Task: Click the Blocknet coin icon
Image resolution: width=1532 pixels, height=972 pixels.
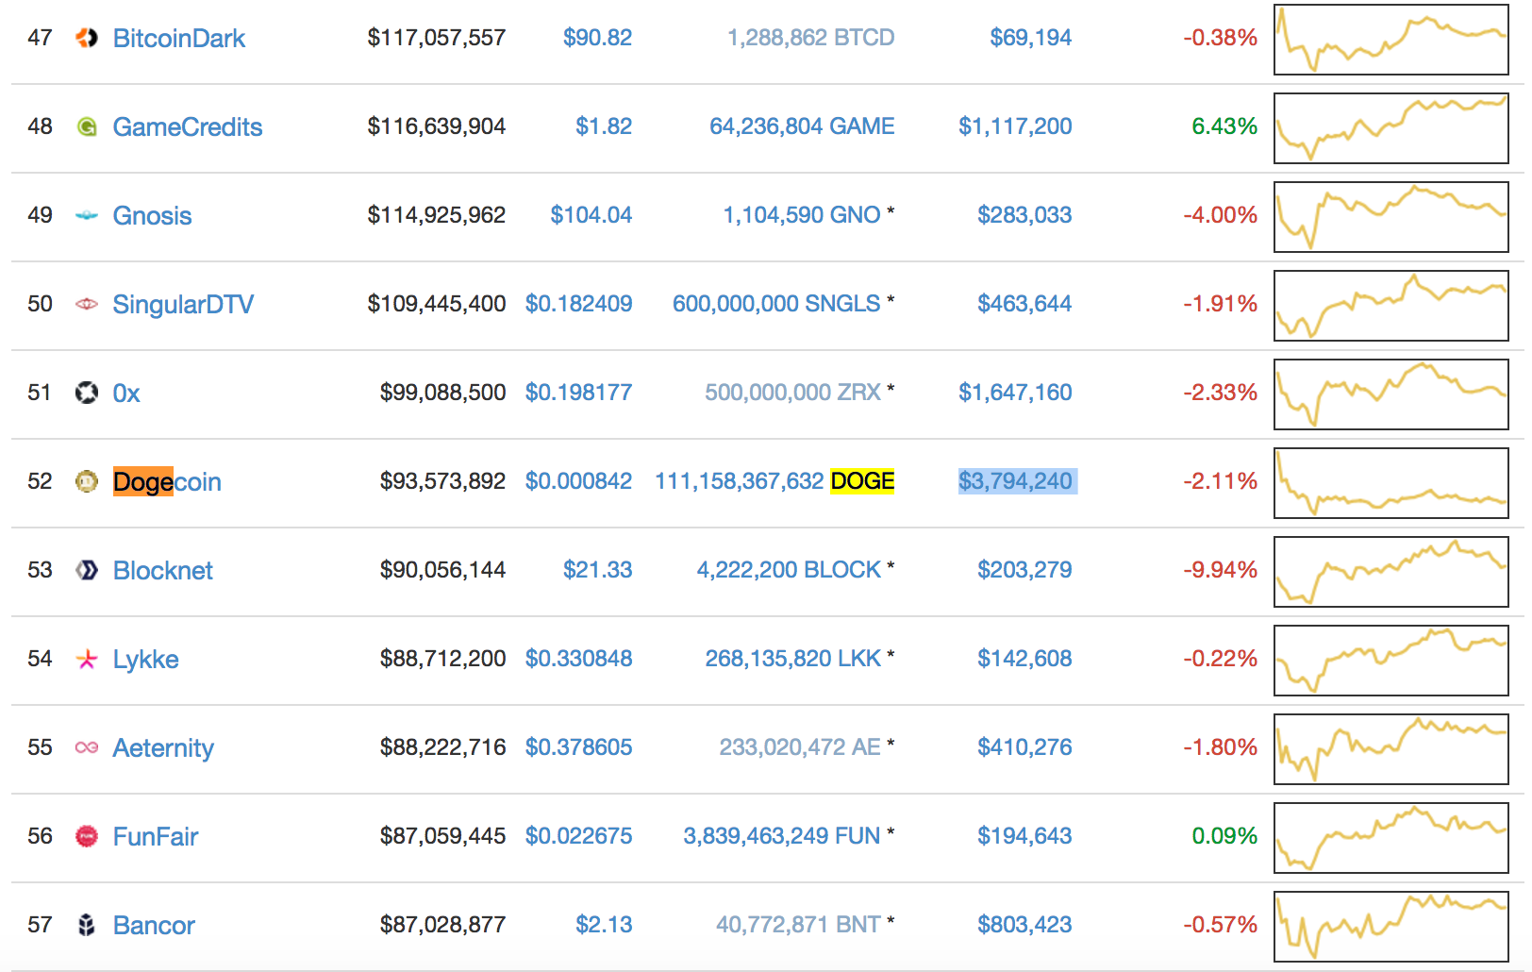Action: 87,570
